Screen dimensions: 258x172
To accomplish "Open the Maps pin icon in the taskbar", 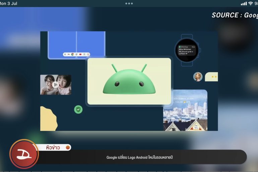I will tap(84, 54).
